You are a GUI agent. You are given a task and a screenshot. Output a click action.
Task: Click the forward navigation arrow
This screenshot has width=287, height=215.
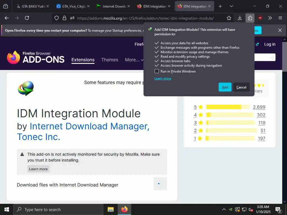17,18
